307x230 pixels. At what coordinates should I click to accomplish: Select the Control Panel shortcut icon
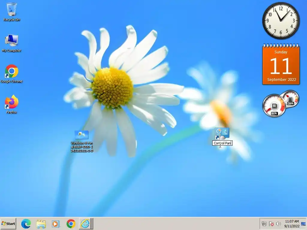pyautogui.click(x=222, y=134)
